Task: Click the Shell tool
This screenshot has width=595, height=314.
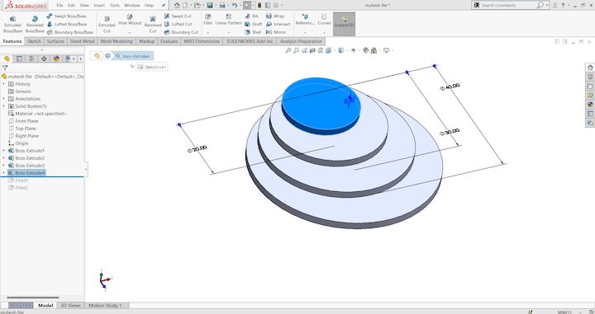Action: coord(253,32)
